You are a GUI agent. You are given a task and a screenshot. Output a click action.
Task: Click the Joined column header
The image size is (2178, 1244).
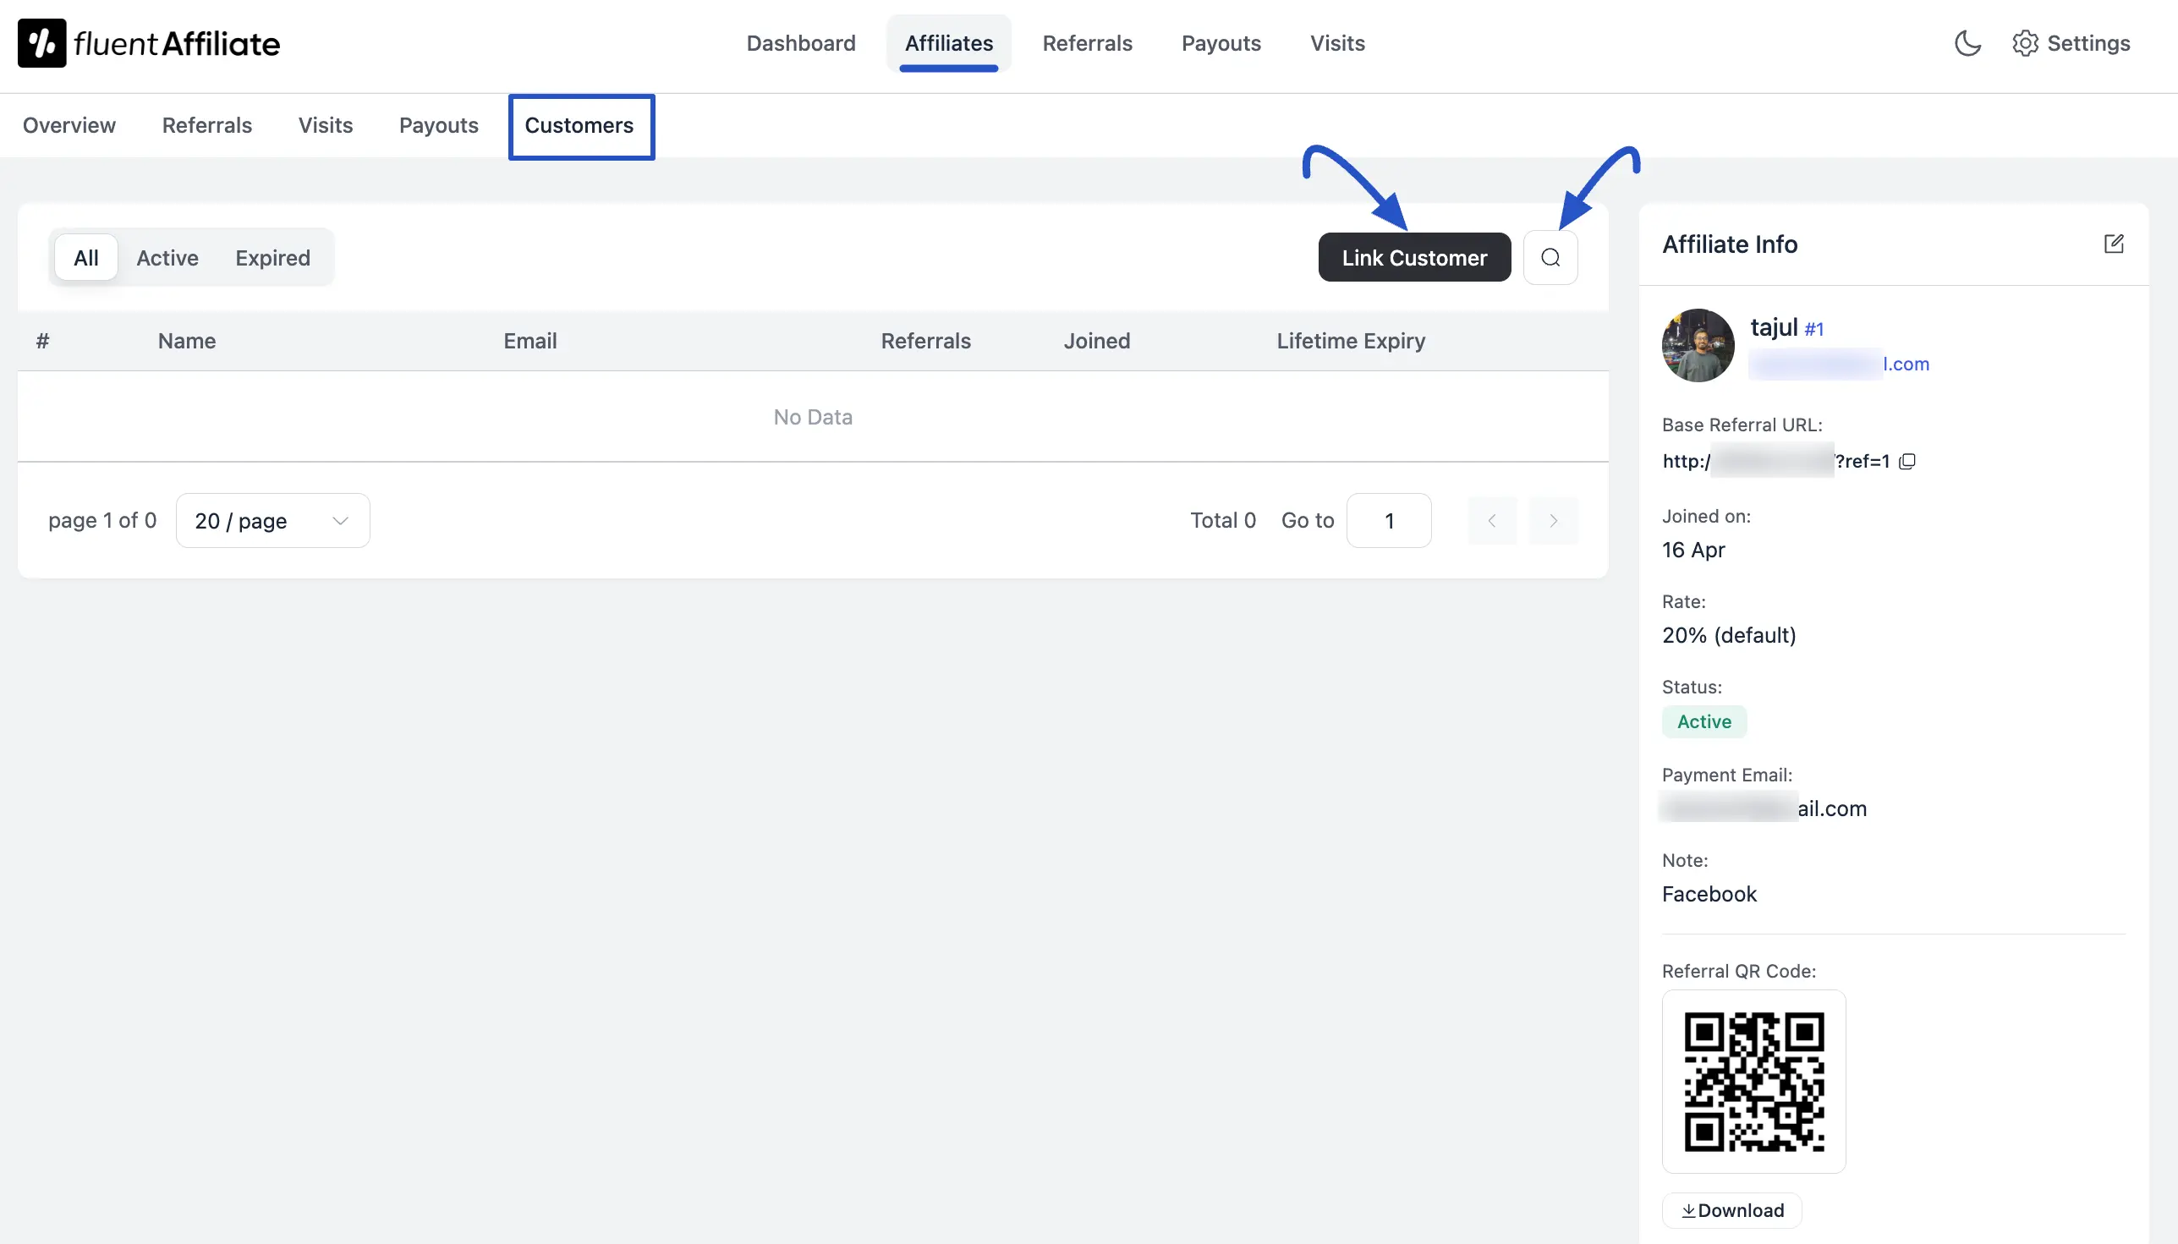coord(1096,341)
